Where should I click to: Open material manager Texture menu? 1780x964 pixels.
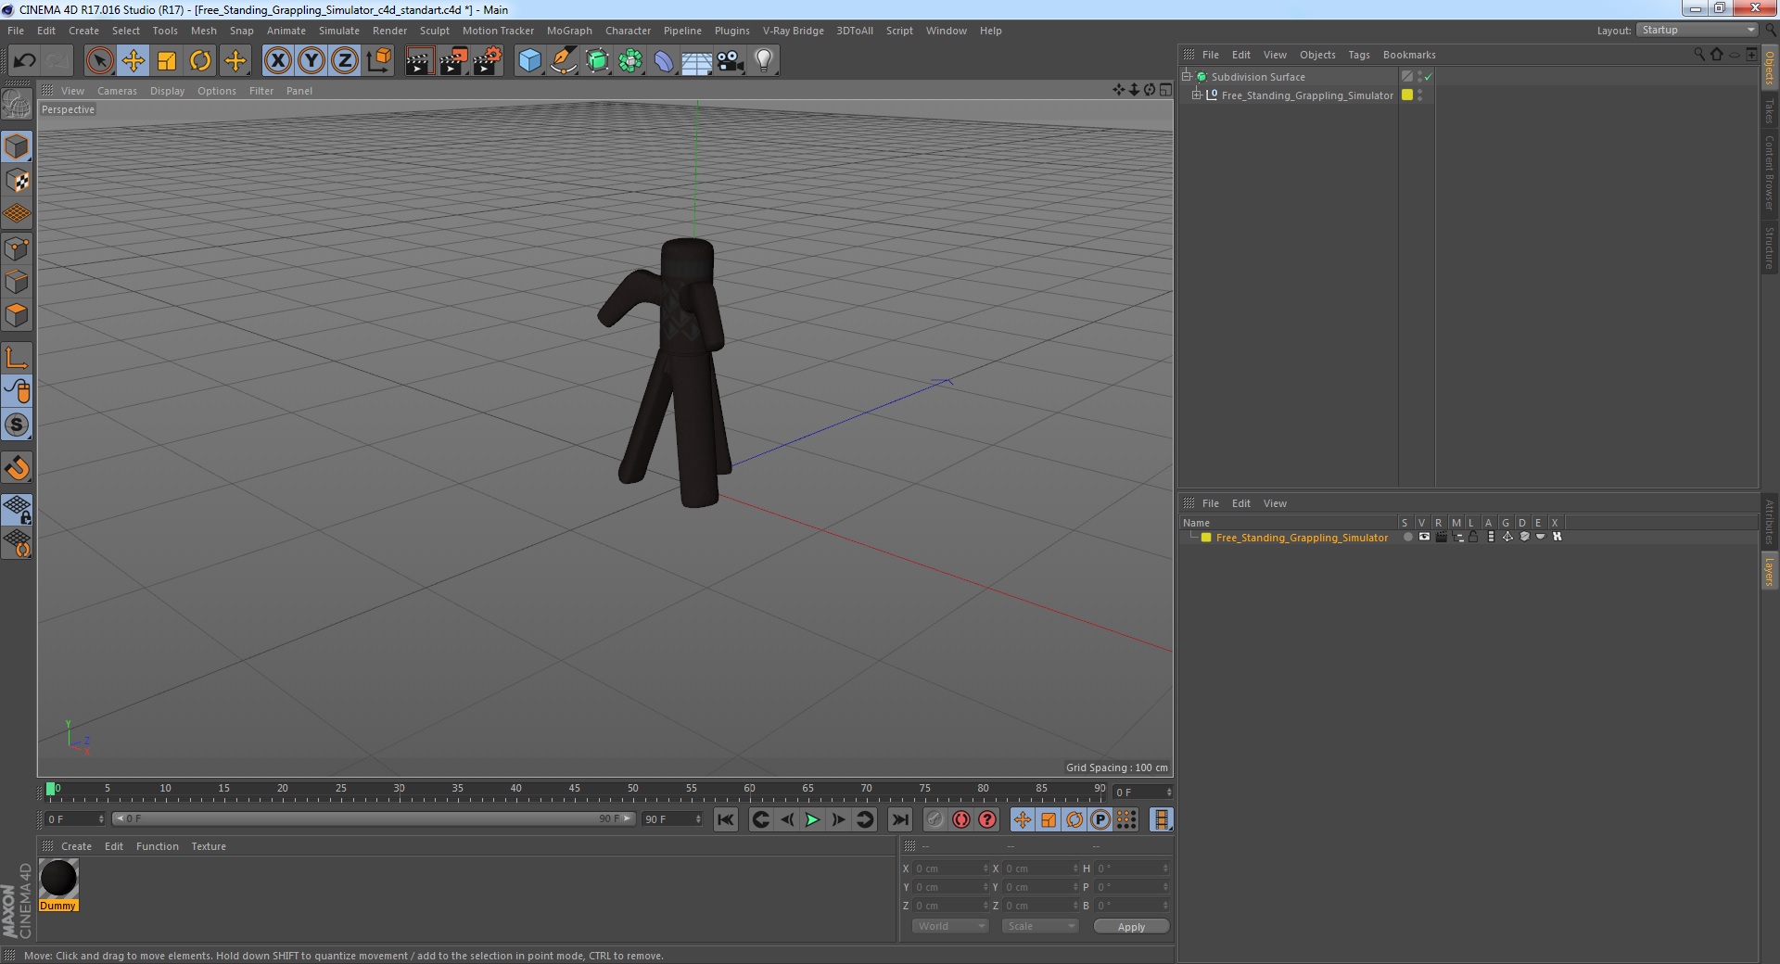(x=208, y=846)
